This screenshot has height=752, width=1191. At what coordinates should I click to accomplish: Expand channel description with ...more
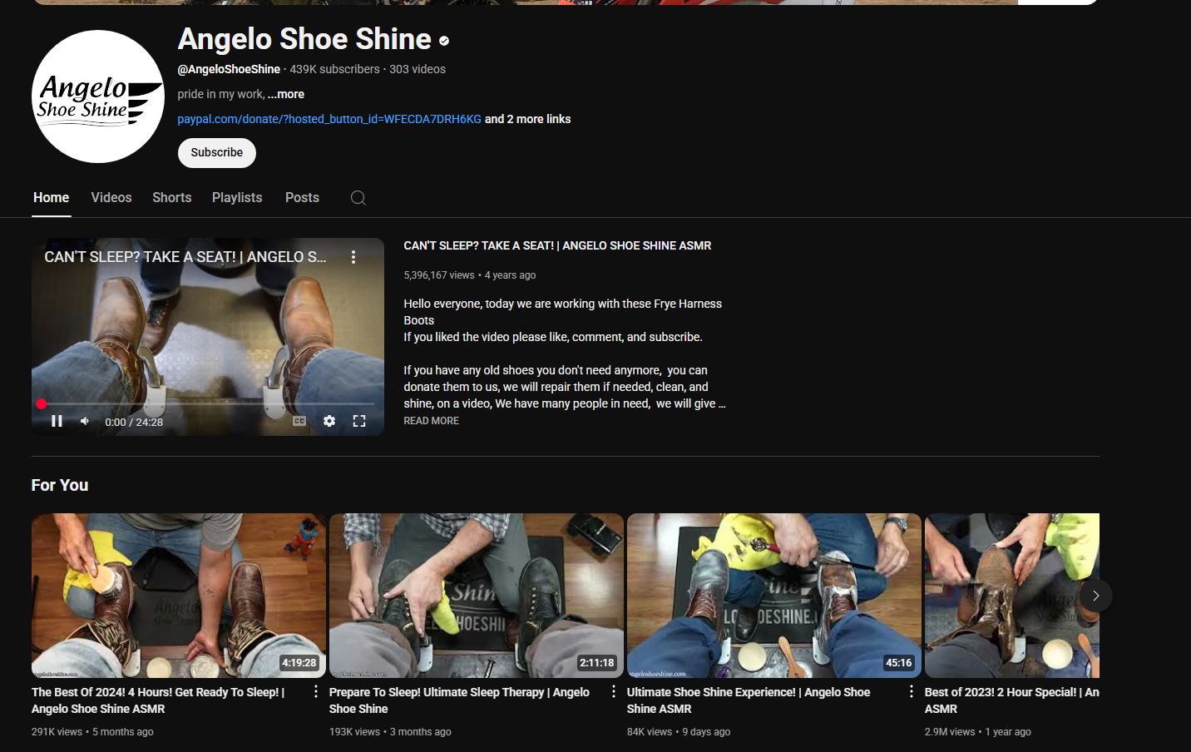pyautogui.click(x=286, y=94)
